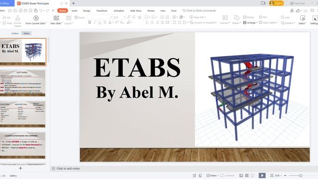Increase font size icon
318x179 pixels.
129,17
